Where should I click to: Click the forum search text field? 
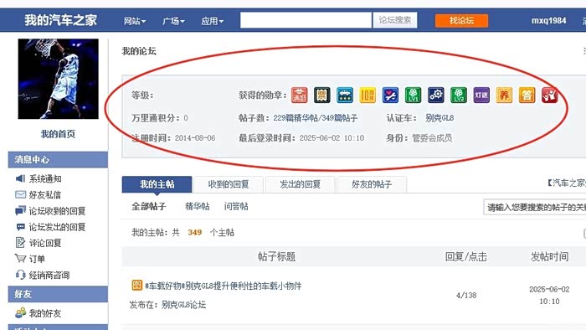[306, 20]
